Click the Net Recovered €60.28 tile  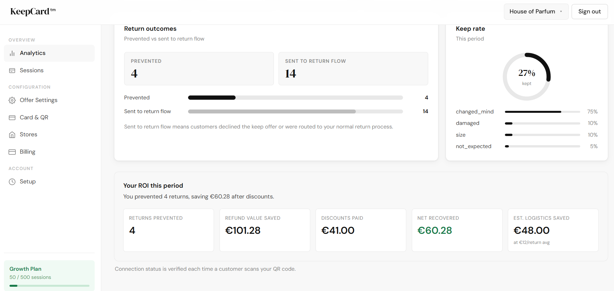point(457,230)
